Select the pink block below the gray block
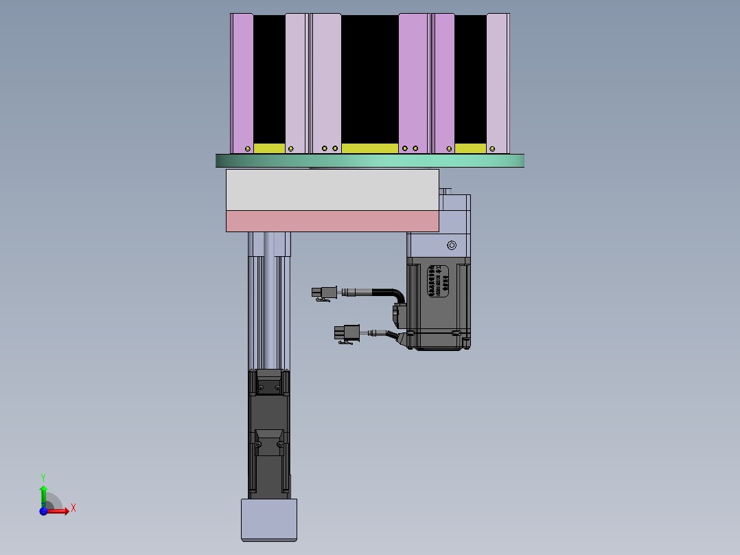This screenshot has height=555, width=740. point(332,221)
